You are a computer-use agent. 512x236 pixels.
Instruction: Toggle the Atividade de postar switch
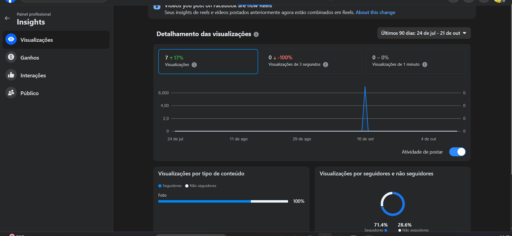tap(457, 152)
